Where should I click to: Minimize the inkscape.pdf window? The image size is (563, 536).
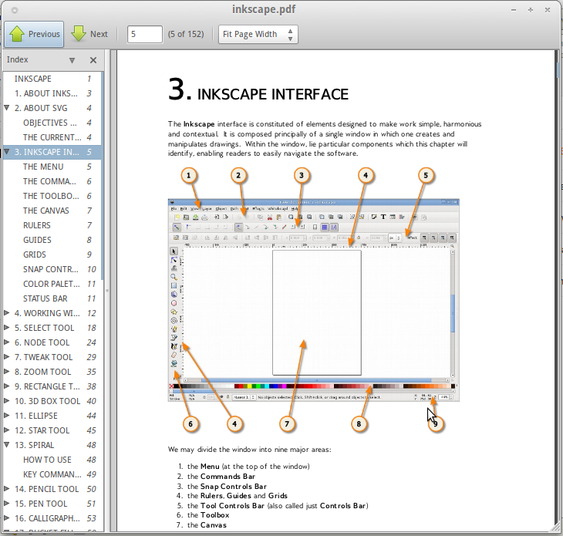514,10
